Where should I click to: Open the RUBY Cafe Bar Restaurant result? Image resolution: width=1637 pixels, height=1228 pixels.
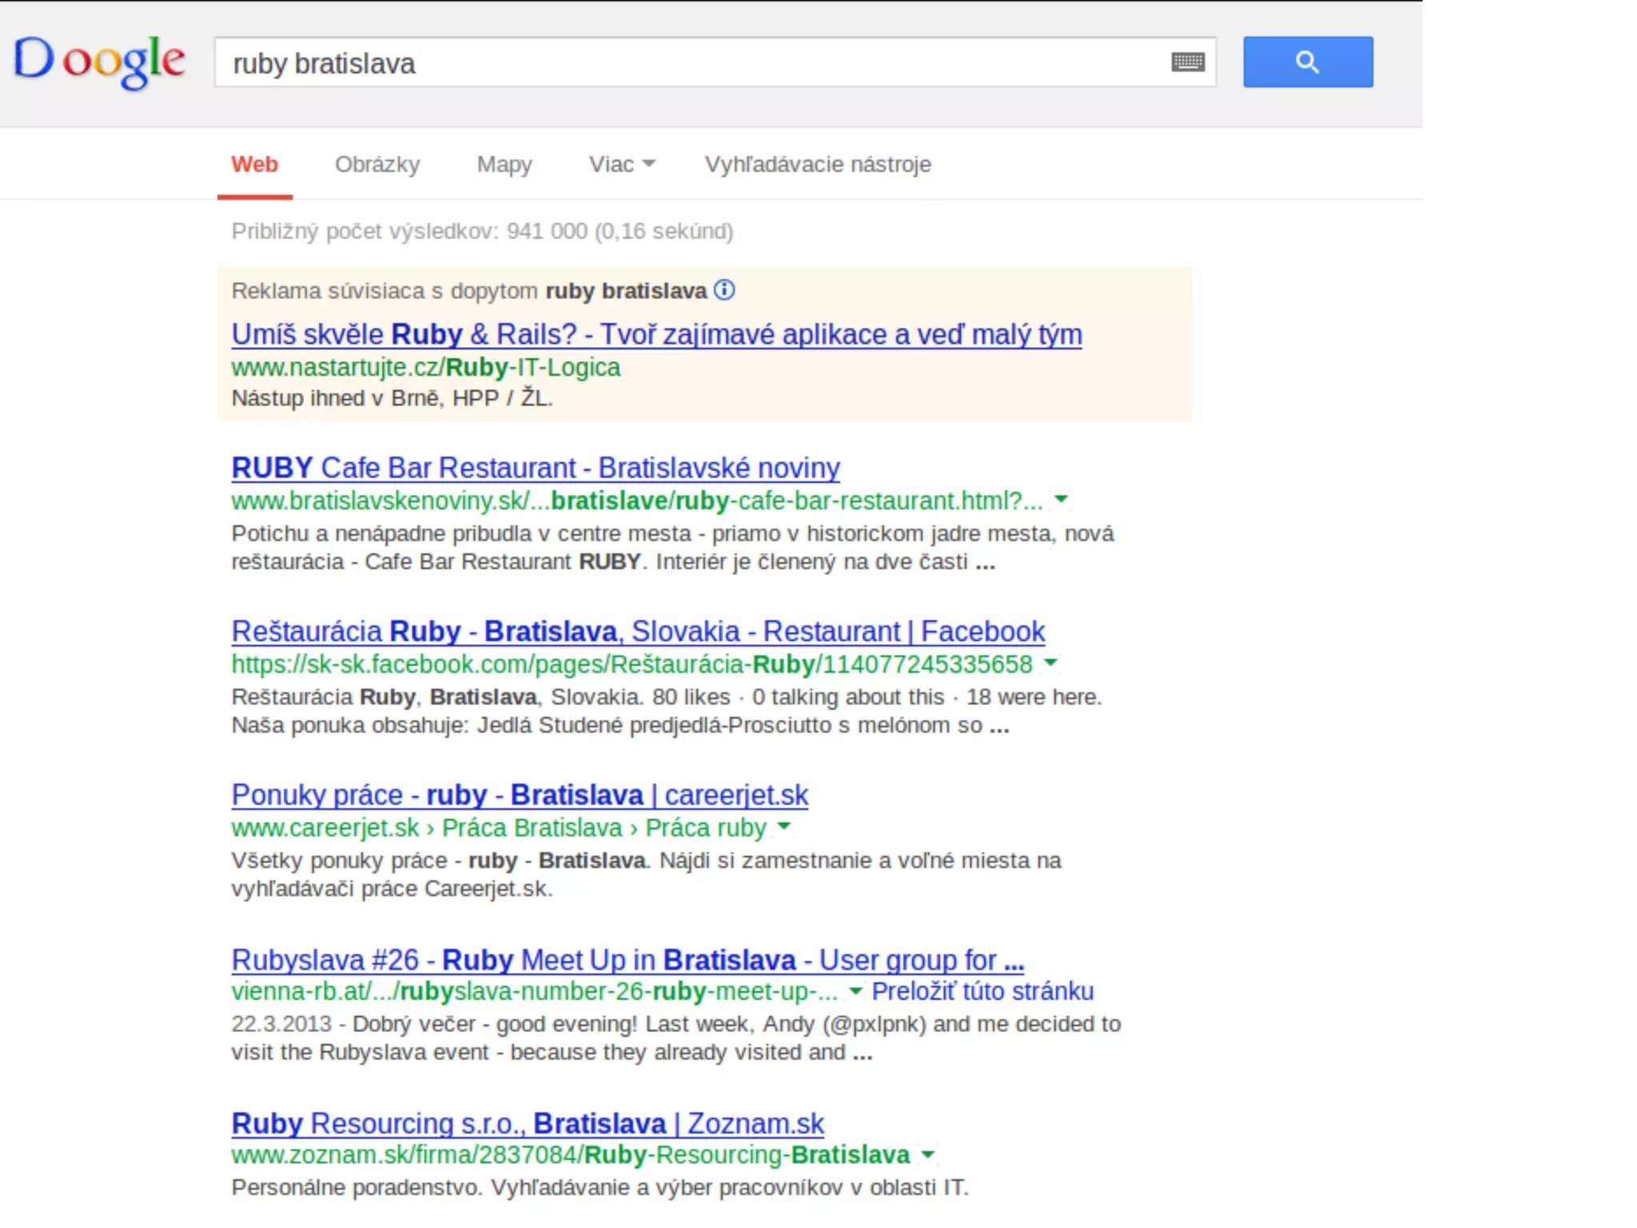tap(536, 468)
